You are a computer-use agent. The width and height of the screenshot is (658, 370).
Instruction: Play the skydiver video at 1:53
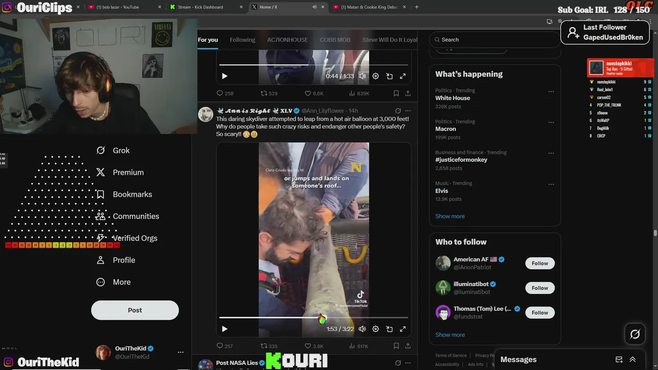click(225, 329)
